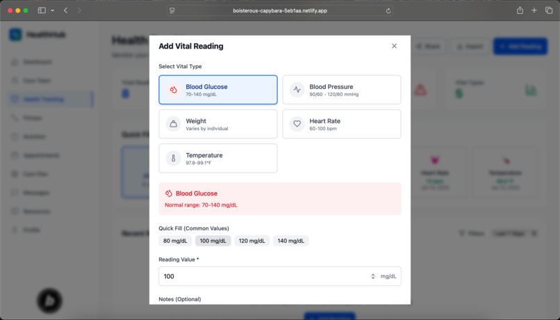Choose Blood Pressure as the vital type
The height and width of the screenshot is (320, 560).
point(341,90)
